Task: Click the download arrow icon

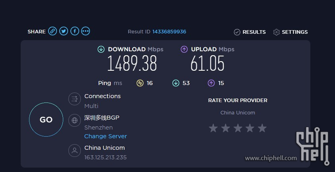Action: pyautogui.click(x=101, y=49)
